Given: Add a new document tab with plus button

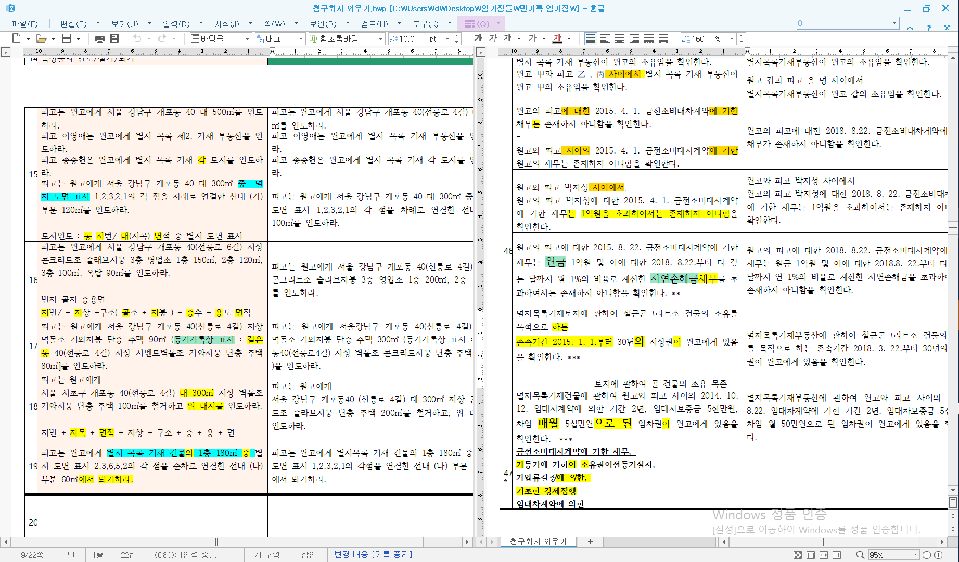Looking at the screenshot, I should tap(590, 542).
